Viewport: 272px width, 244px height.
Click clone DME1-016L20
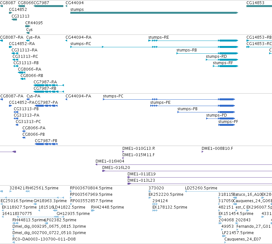coord(187,171)
